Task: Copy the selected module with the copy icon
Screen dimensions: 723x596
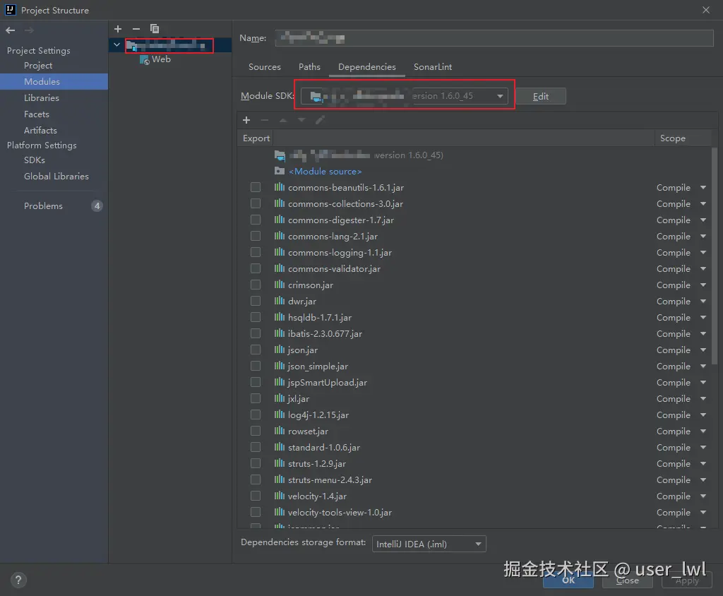Action: (x=155, y=29)
